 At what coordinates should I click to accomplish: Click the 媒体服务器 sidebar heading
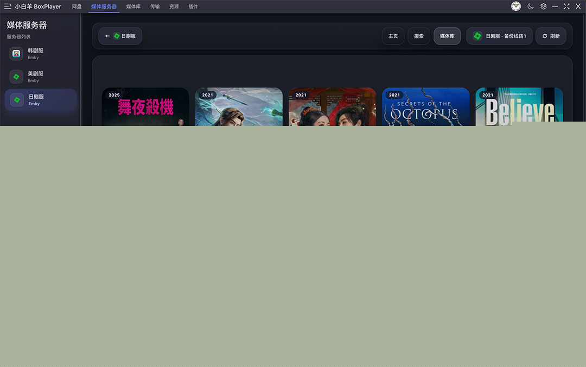point(27,25)
